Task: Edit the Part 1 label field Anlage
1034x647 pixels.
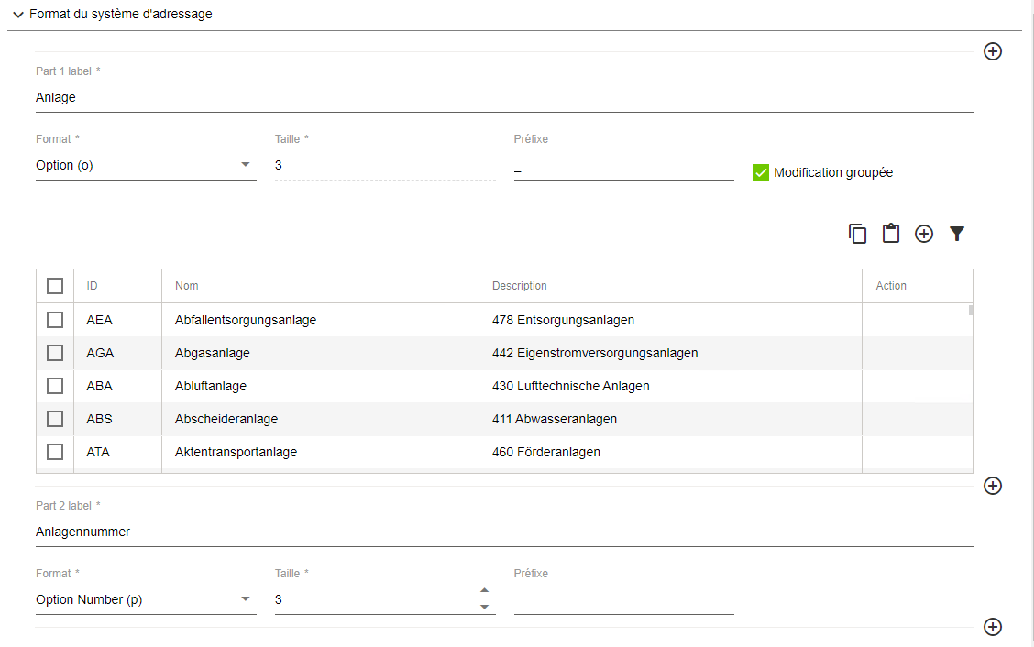Action: 504,98
